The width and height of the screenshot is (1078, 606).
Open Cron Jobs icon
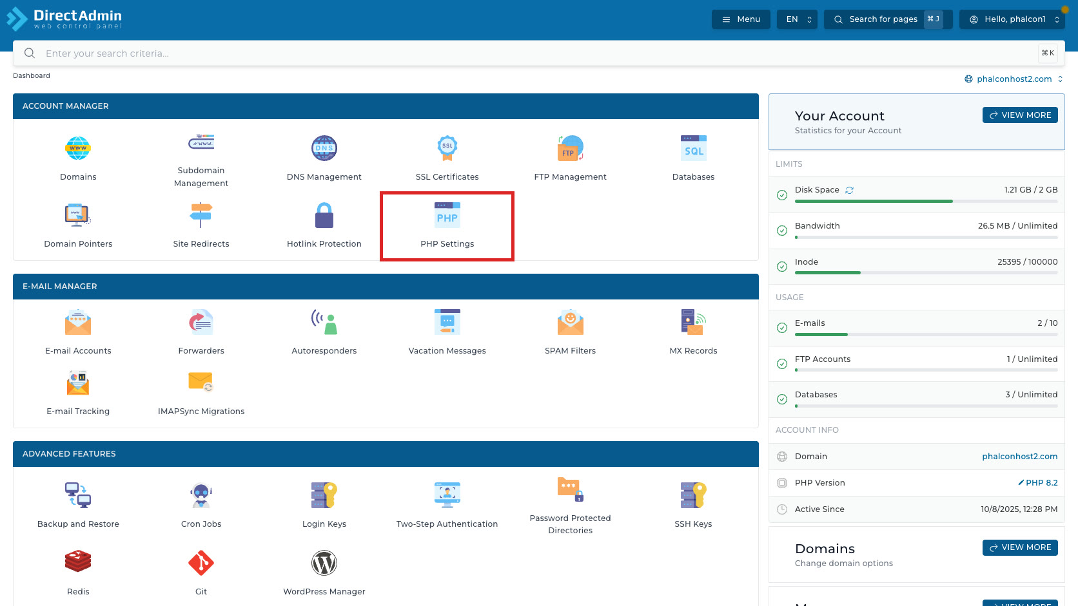(201, 496)
